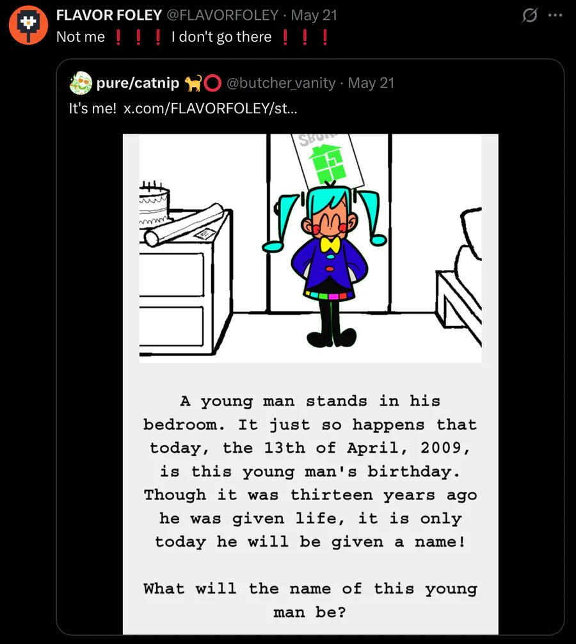Image resolution: width=576 pixels, height=644 pixels.
Task: Click the @butcher_vanity handle
Action: pyautogui.click(x=281, y=83)
